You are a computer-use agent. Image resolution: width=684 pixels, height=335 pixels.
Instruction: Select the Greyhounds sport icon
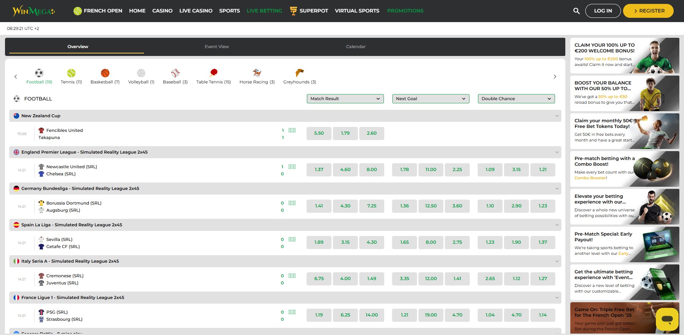(300, 73)
